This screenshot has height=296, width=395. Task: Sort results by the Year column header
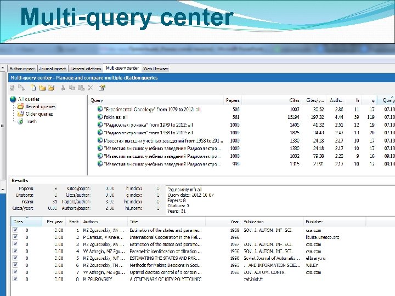(223, 222)
